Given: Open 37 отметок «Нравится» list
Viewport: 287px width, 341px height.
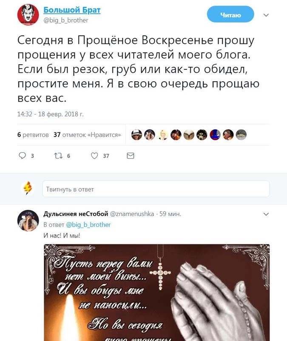Looking at the screenshot, I should click(x=87, y=135).
